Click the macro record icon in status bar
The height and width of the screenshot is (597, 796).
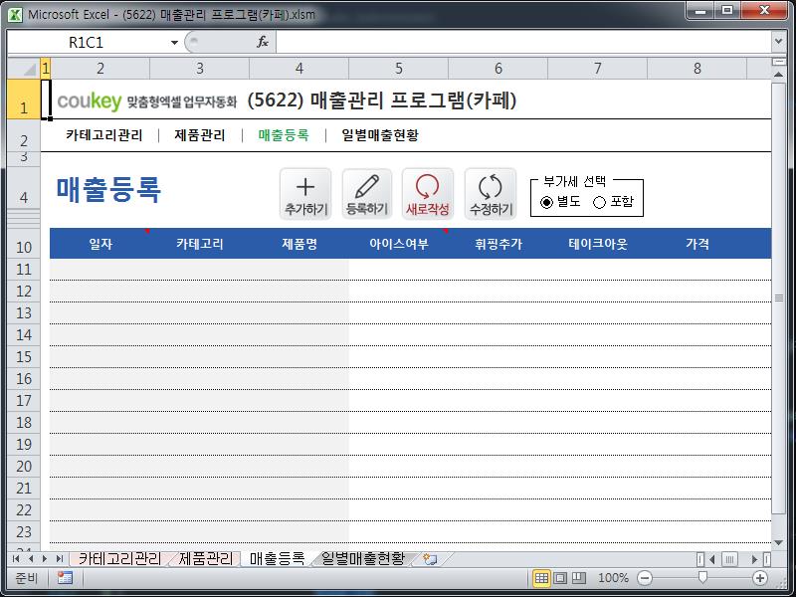(65, 578)
